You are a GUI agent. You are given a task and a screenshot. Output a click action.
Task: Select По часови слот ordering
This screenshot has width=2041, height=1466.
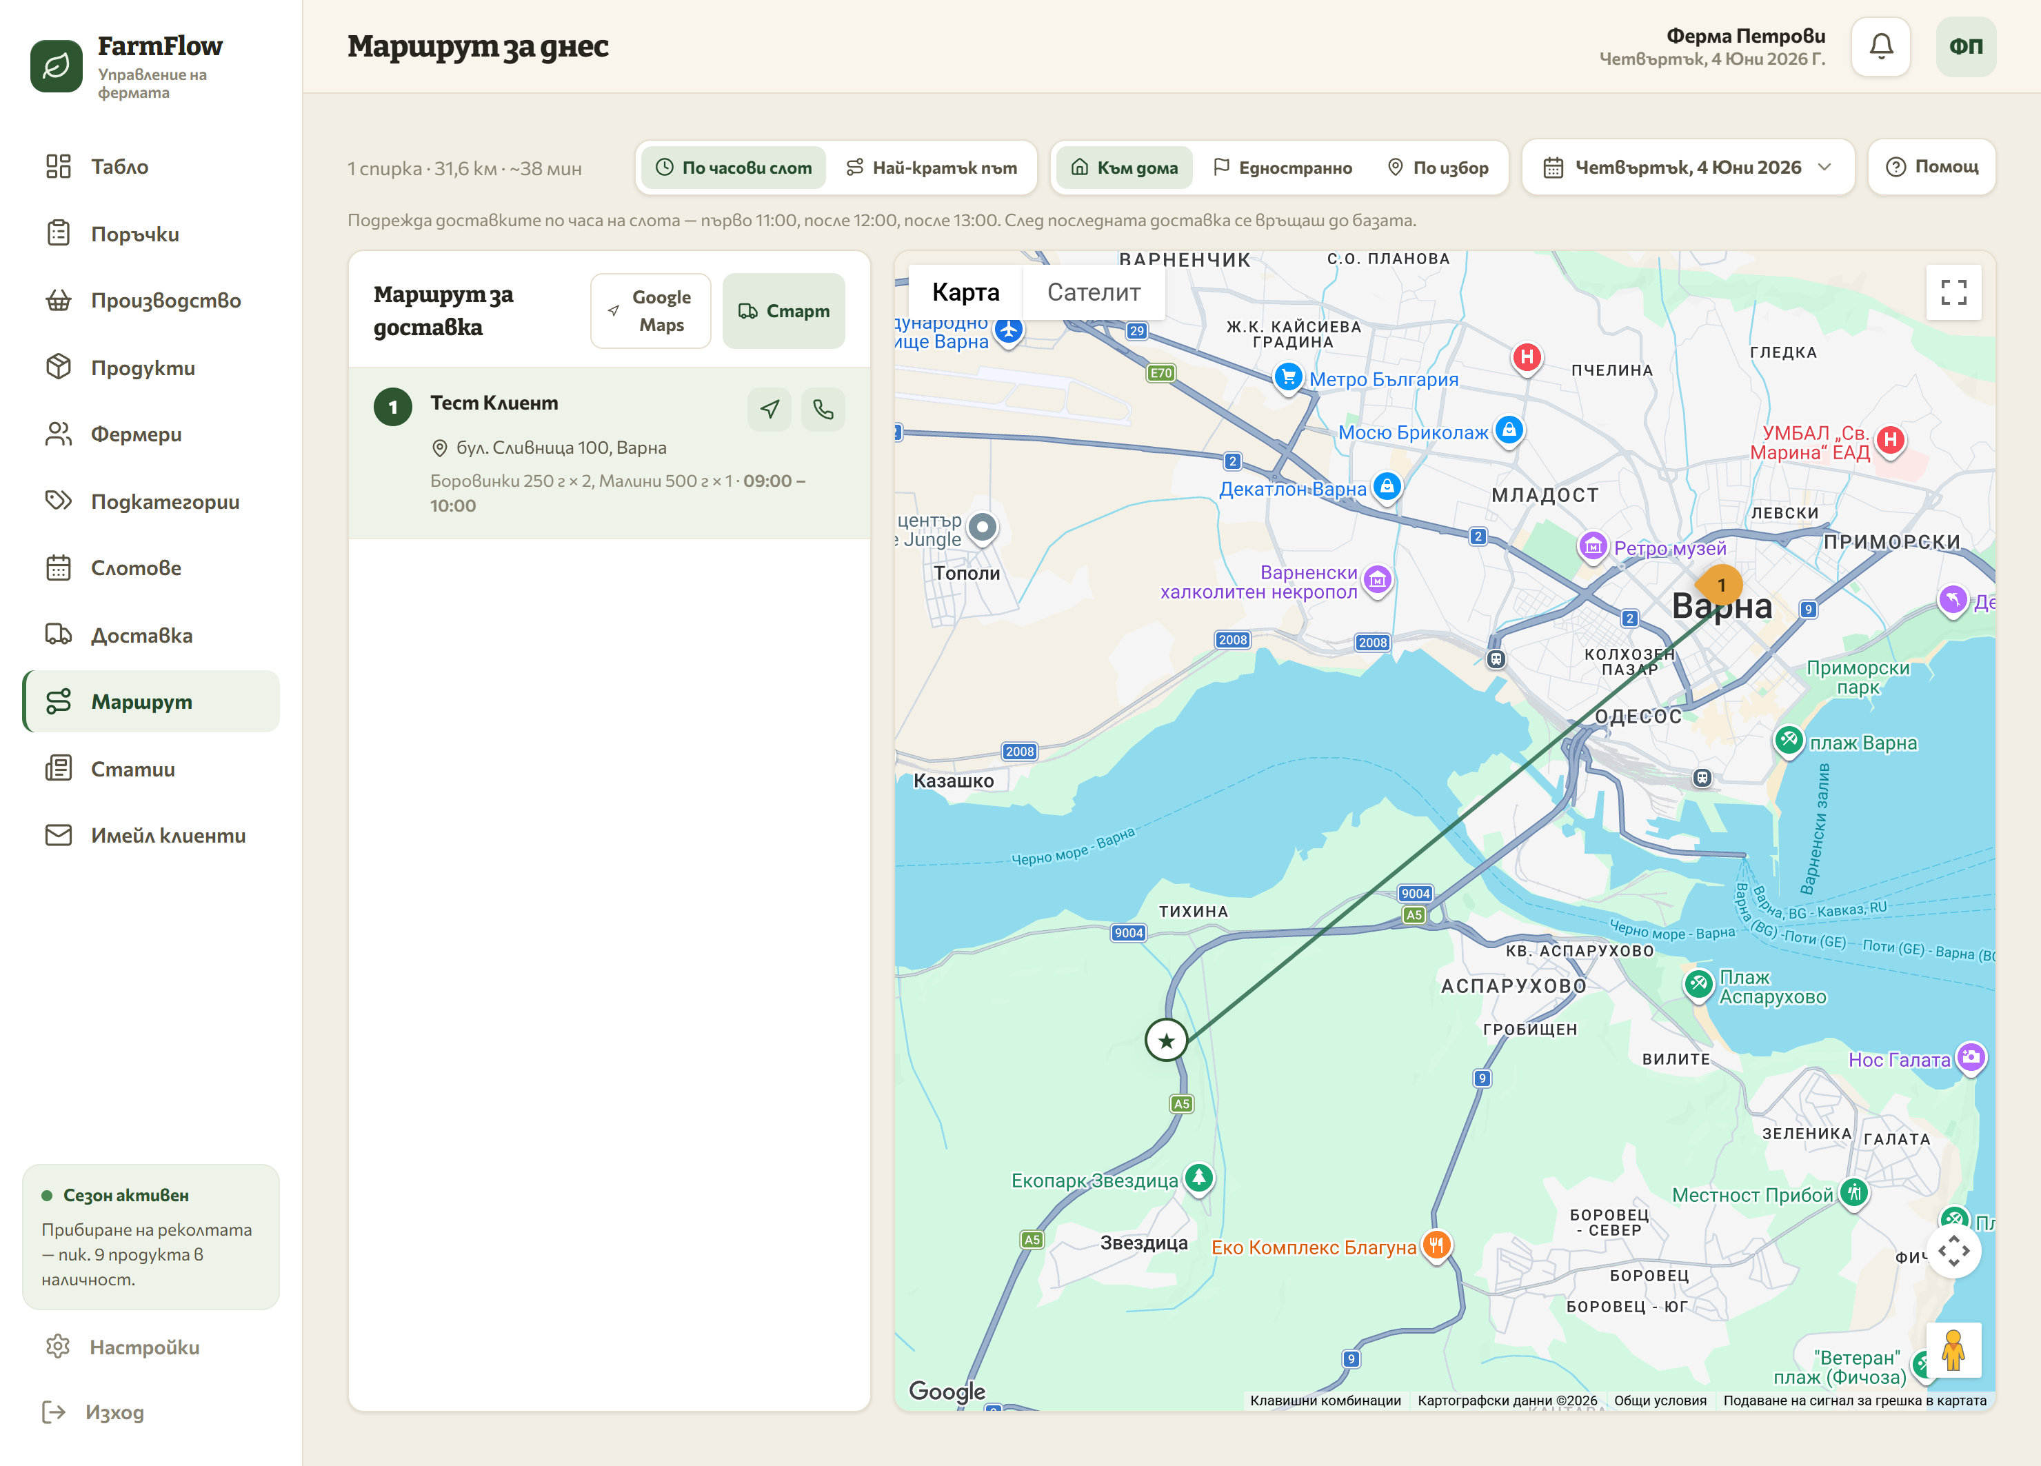(734, 168)
